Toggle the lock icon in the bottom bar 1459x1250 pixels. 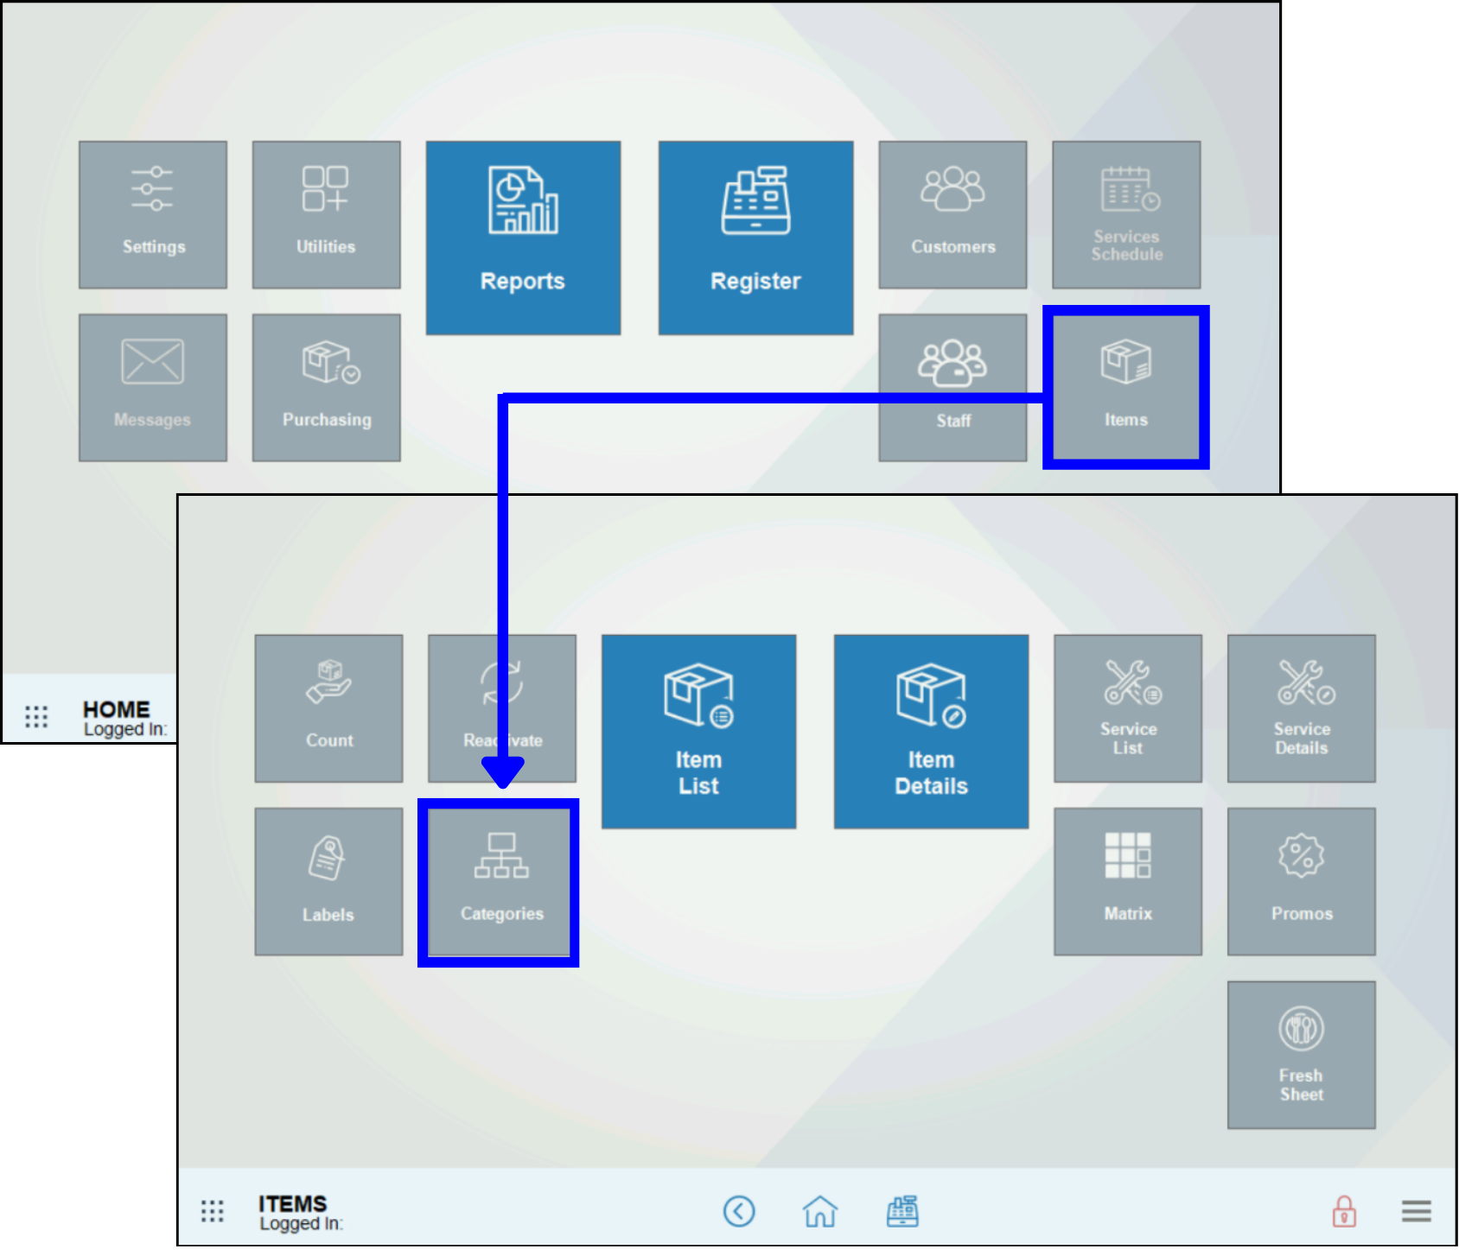[x=1344, y=1211]
